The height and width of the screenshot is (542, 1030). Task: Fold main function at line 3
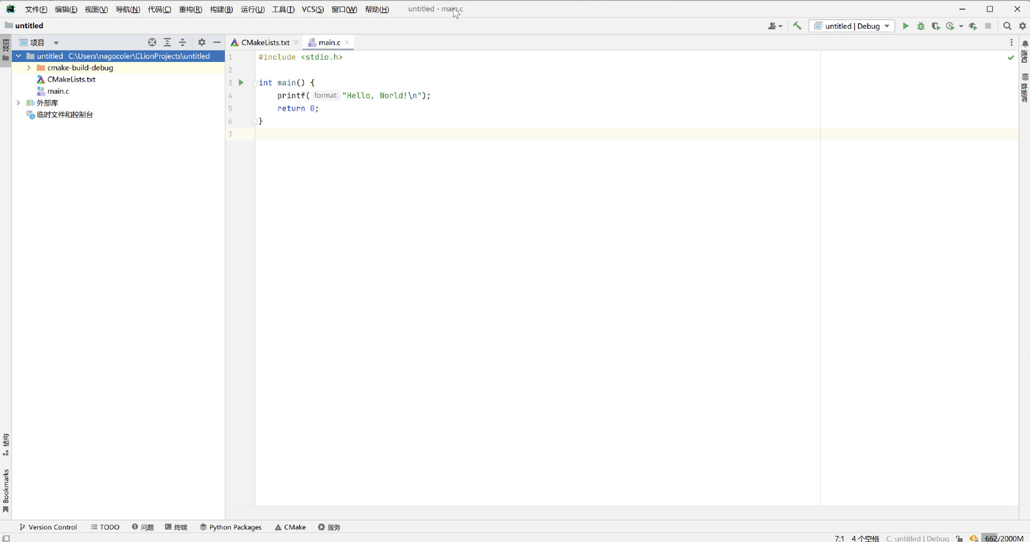click(255, 83)
